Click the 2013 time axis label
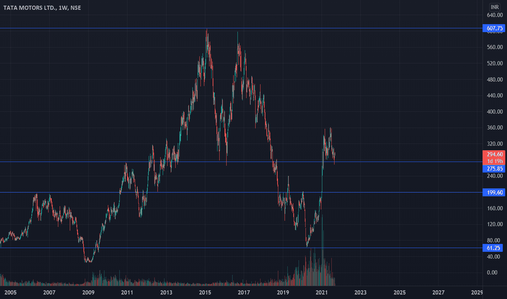507x299 pixels. [166, 292]
